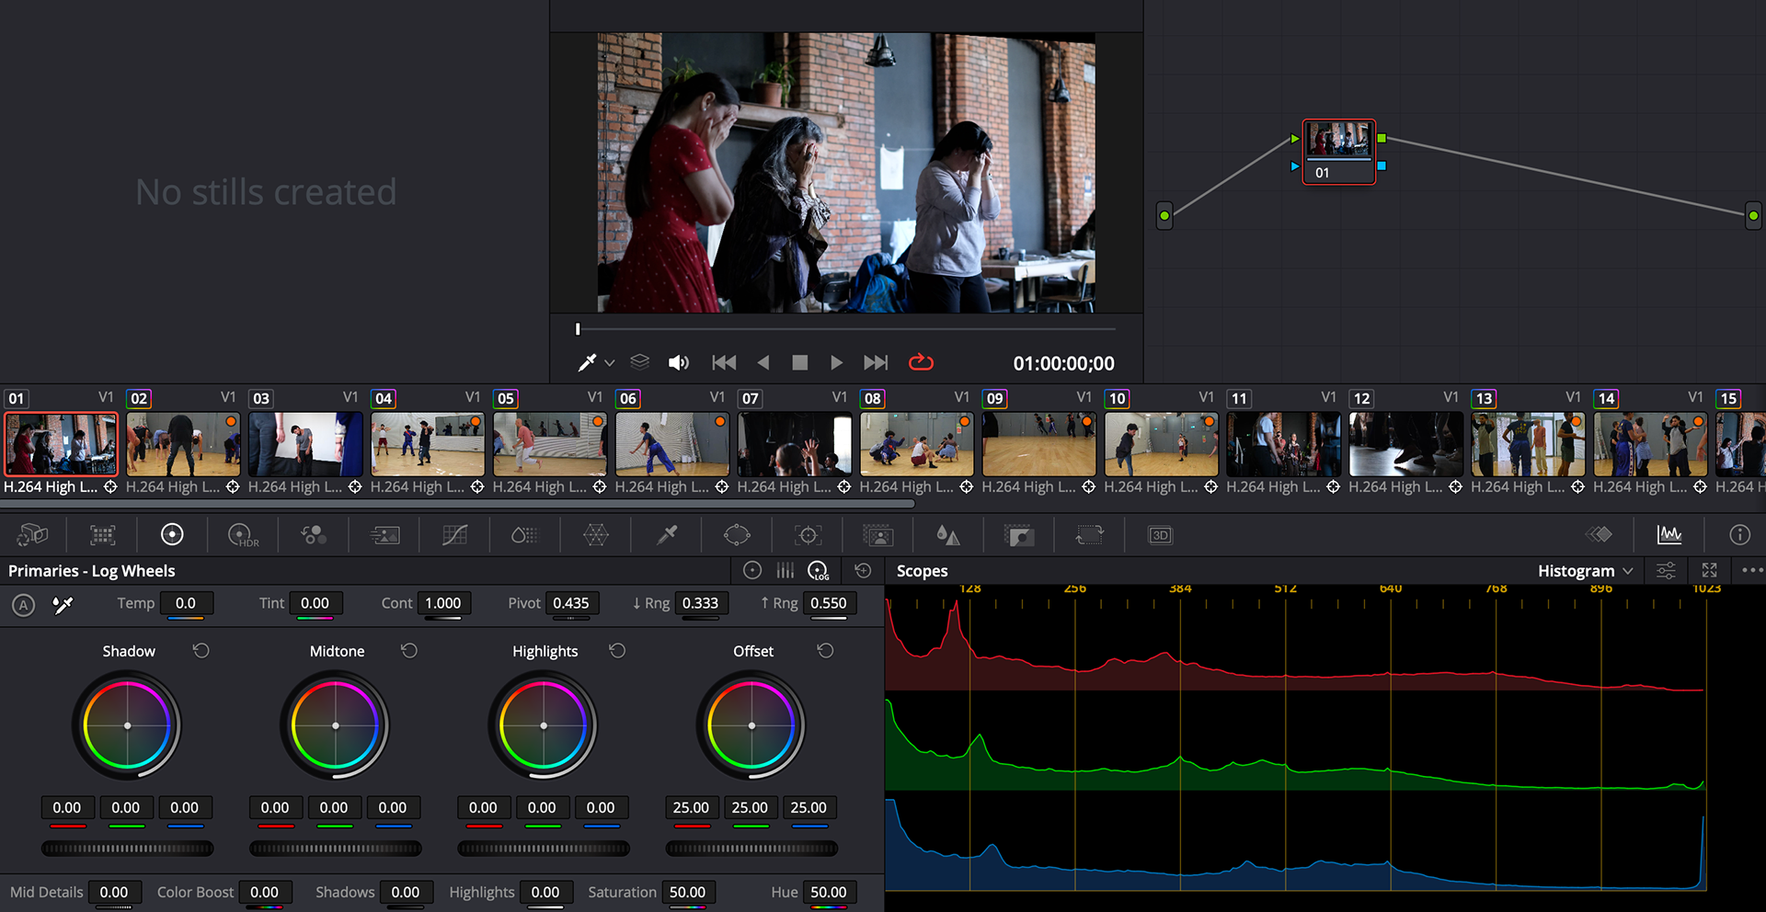Open the Qualifier eyedropper palette
The width and height of the screenshot is (1766, 912).
(x=667, y=535)
